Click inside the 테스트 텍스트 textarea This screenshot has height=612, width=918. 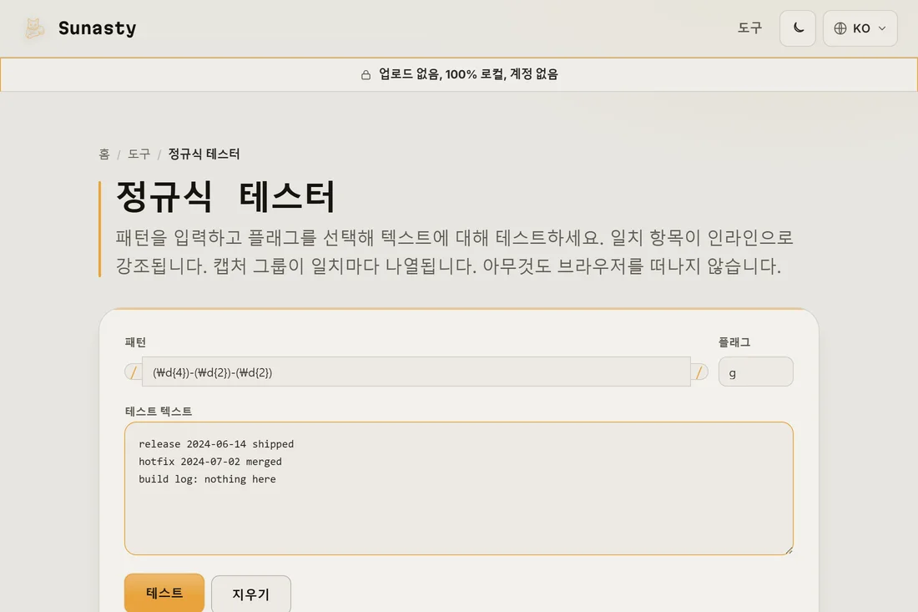[x=458, y=488]
